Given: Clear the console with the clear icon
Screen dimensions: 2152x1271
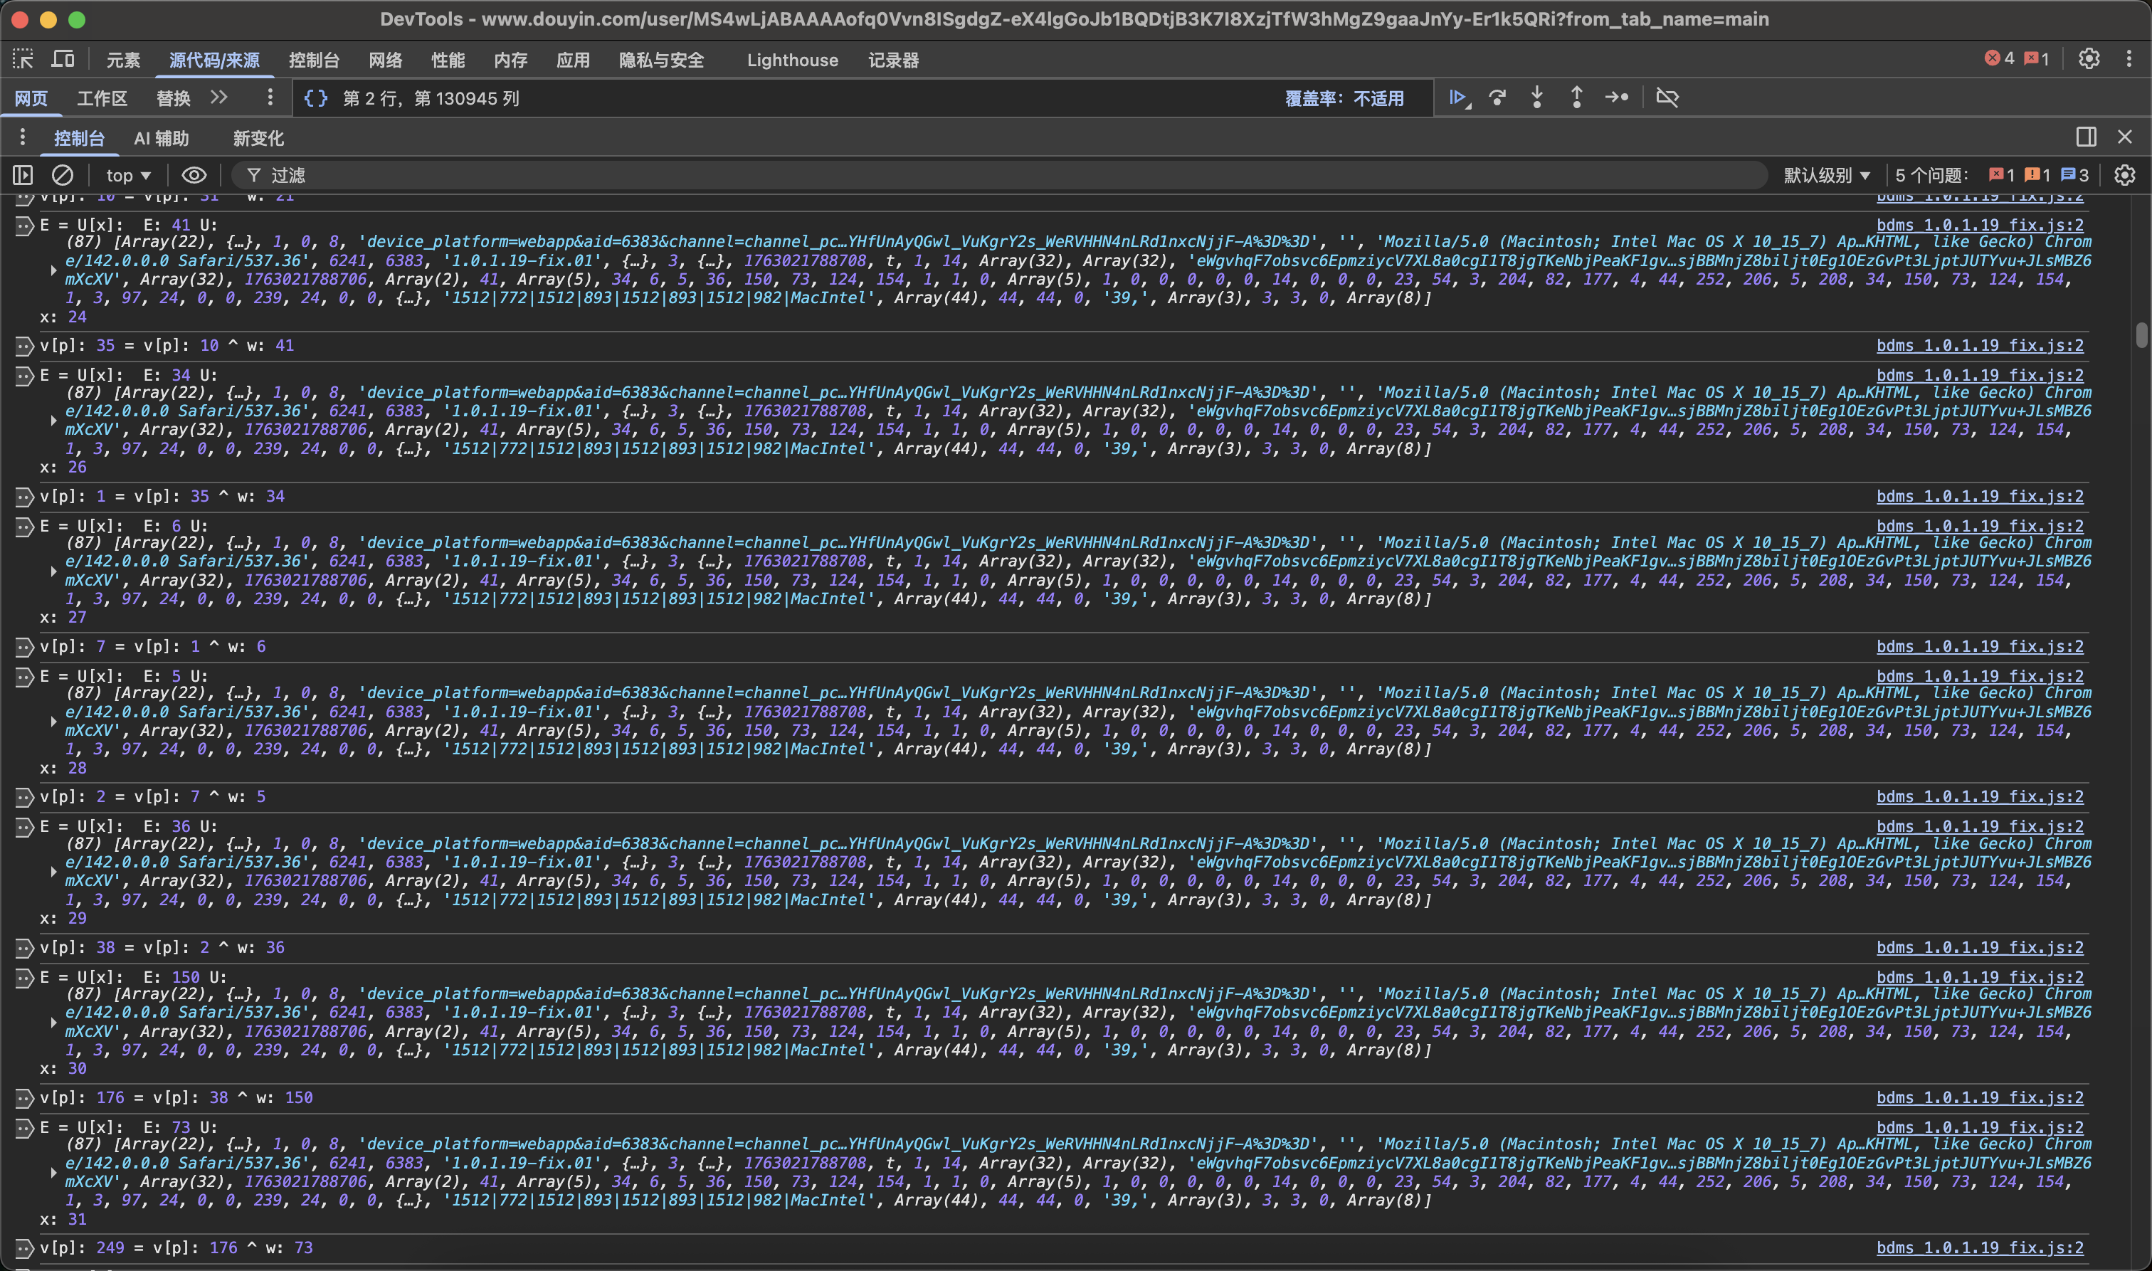Looking at the screenshot, I should tap(63, 176).
